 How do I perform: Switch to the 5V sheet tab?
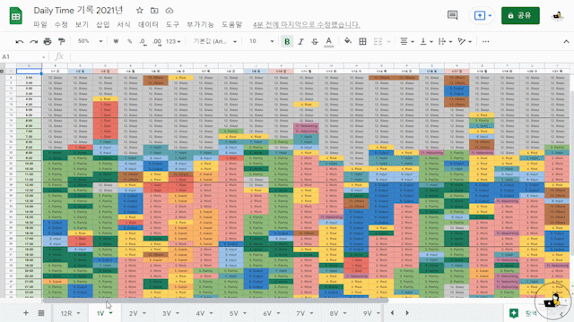tap(233, 313)
